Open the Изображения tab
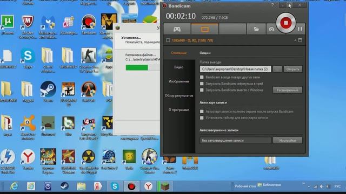Screen dimensions: 346x194 point(179,81)
